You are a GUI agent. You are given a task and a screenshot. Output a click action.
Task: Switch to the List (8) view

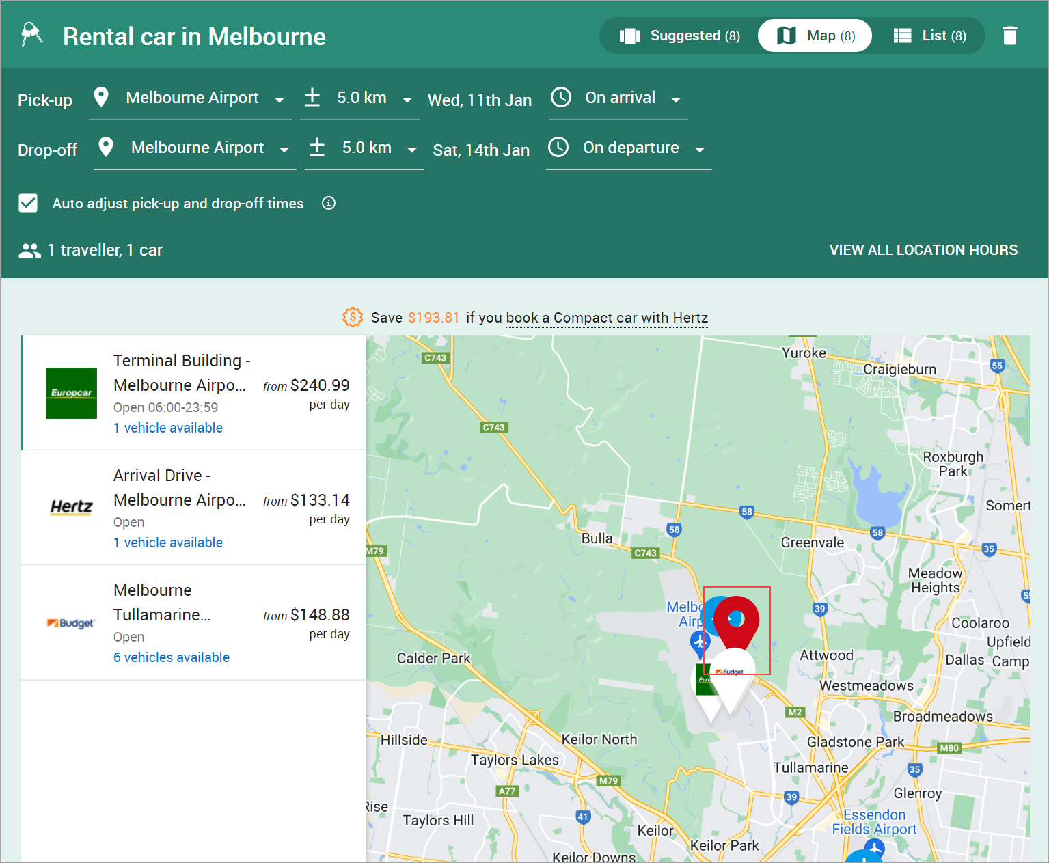929,36
